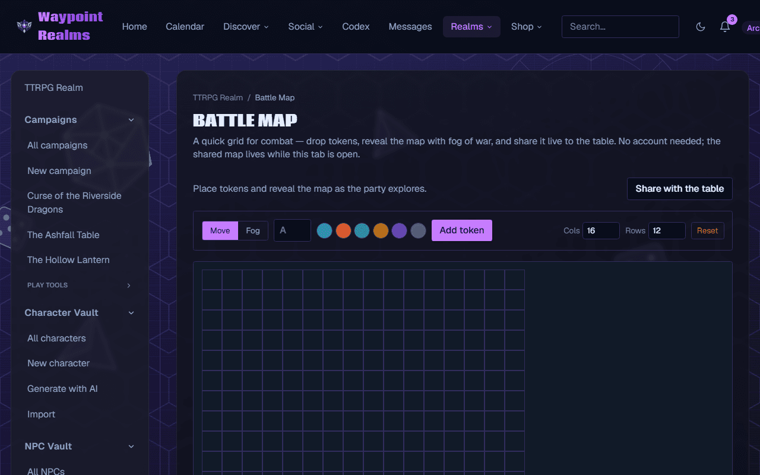Open TTRPG Realm breadcrumb link
Viewport: 760px width, 475px height.
(218, 97)
